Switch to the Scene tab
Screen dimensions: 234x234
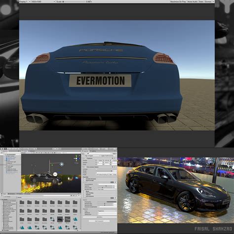pyautogui.click(x=25, y=151)
